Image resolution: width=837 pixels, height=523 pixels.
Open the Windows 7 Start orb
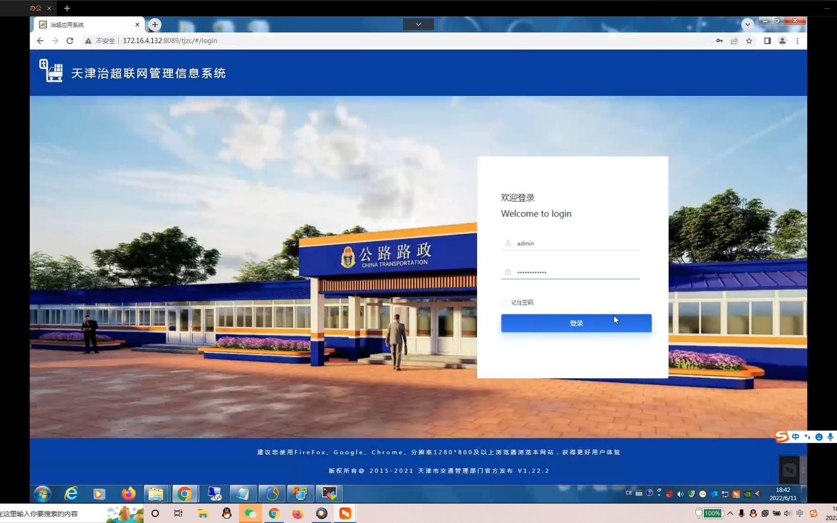point(43,494)
